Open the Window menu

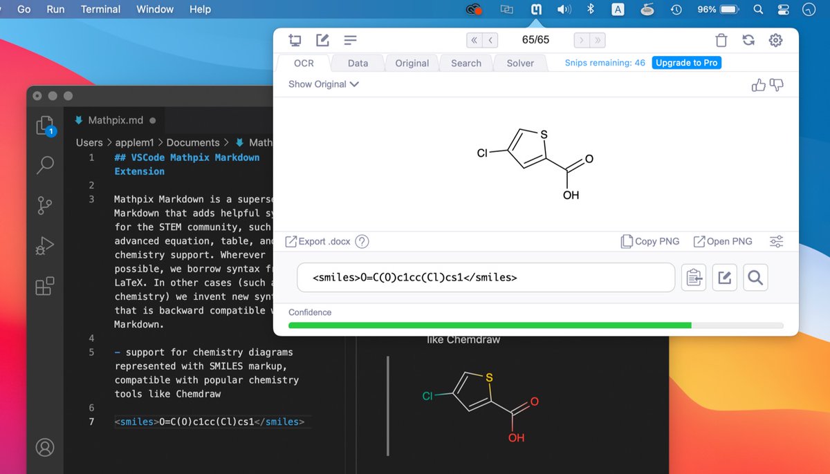point(155,10)
